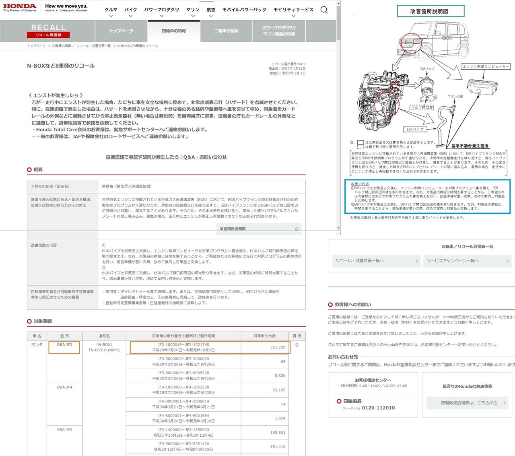The width and height of the screenshot is (515, 456).
Task: Switch to the 四輪車の情報 tab
Action: pos(174,31)
